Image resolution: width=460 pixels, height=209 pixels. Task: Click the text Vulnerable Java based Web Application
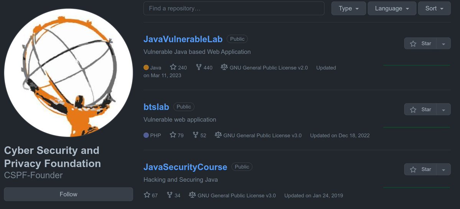197,52
